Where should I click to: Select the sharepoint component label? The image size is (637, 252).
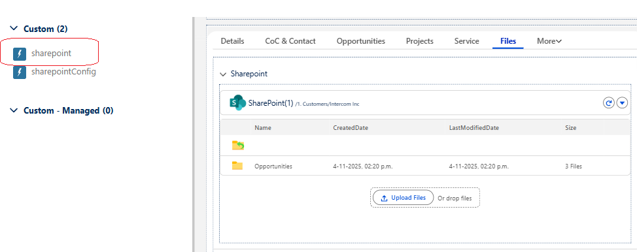pos(51,53)
